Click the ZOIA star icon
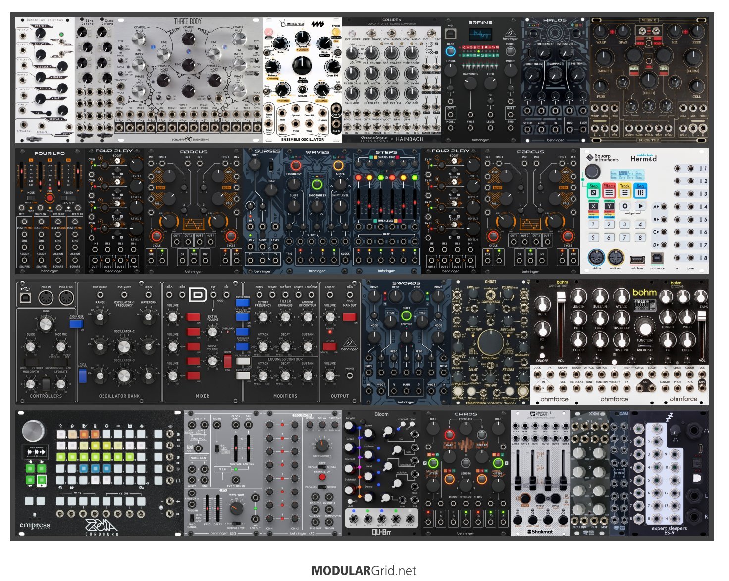This screenshot has width=729, height=581. click(x=106, y=426)
